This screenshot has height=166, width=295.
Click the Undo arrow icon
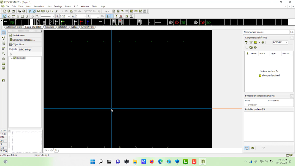tap(106, 11)
